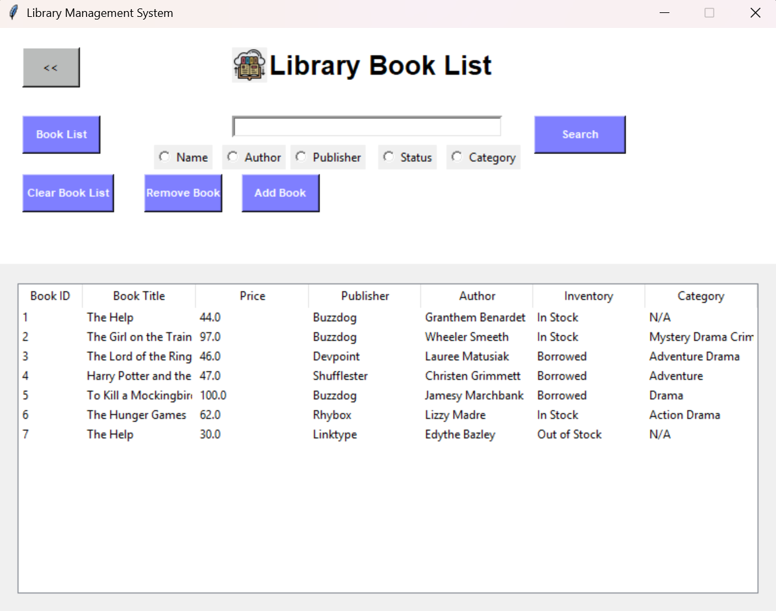The image size is (776, 611).
Task: Sort by the Book ID column header
Action: [x=50, y=296]
